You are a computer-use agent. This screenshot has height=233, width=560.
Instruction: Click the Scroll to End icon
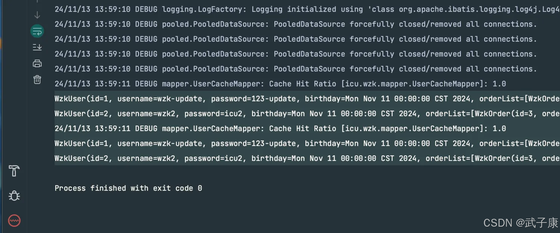tap(37, 47)
